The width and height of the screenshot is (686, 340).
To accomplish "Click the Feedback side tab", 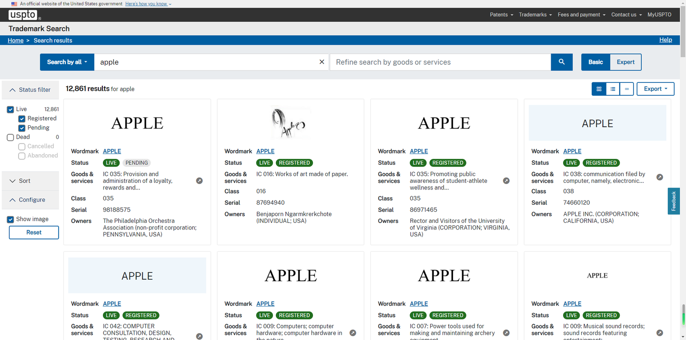I will click(x=674, y=201).
